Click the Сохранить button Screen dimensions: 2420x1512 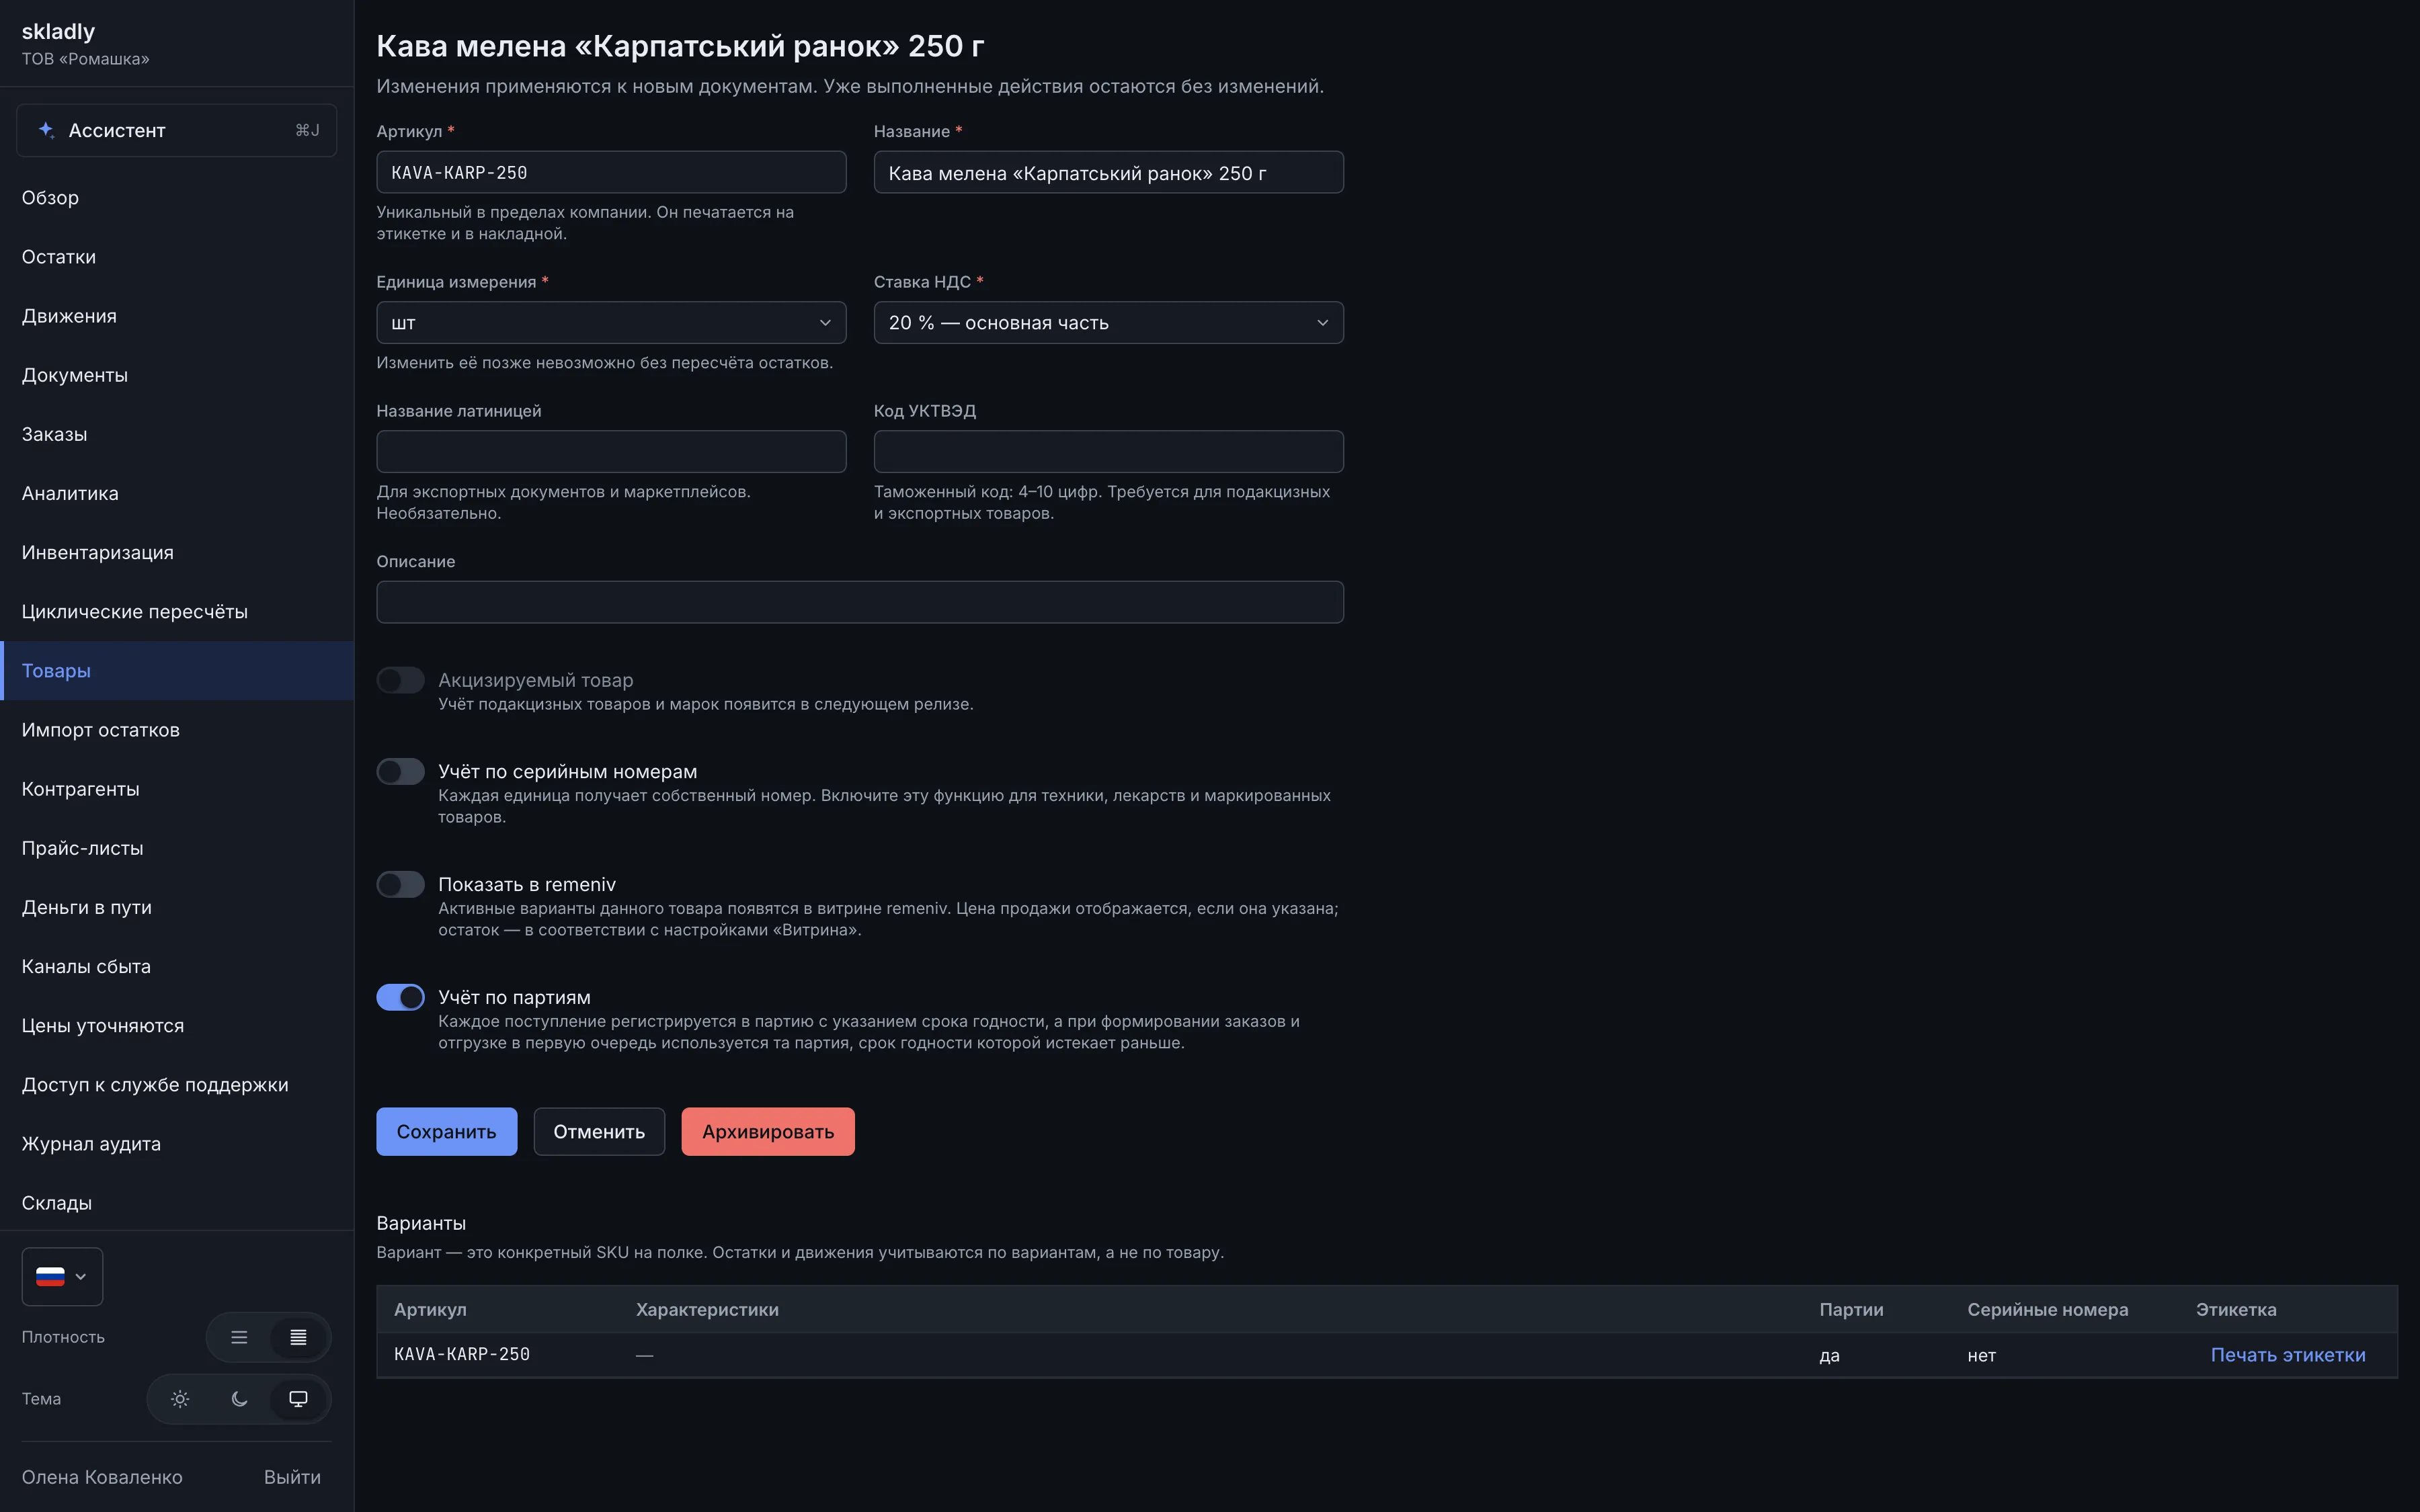(x=446, y=1131)
